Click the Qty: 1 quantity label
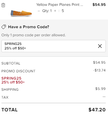 pyautogui.click(x=47, y=11)
